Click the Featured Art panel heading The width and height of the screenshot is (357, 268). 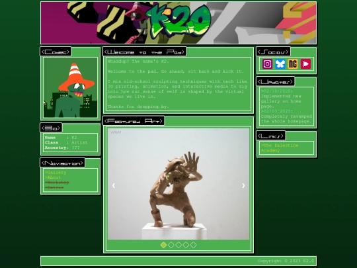(x=134, y=121)
